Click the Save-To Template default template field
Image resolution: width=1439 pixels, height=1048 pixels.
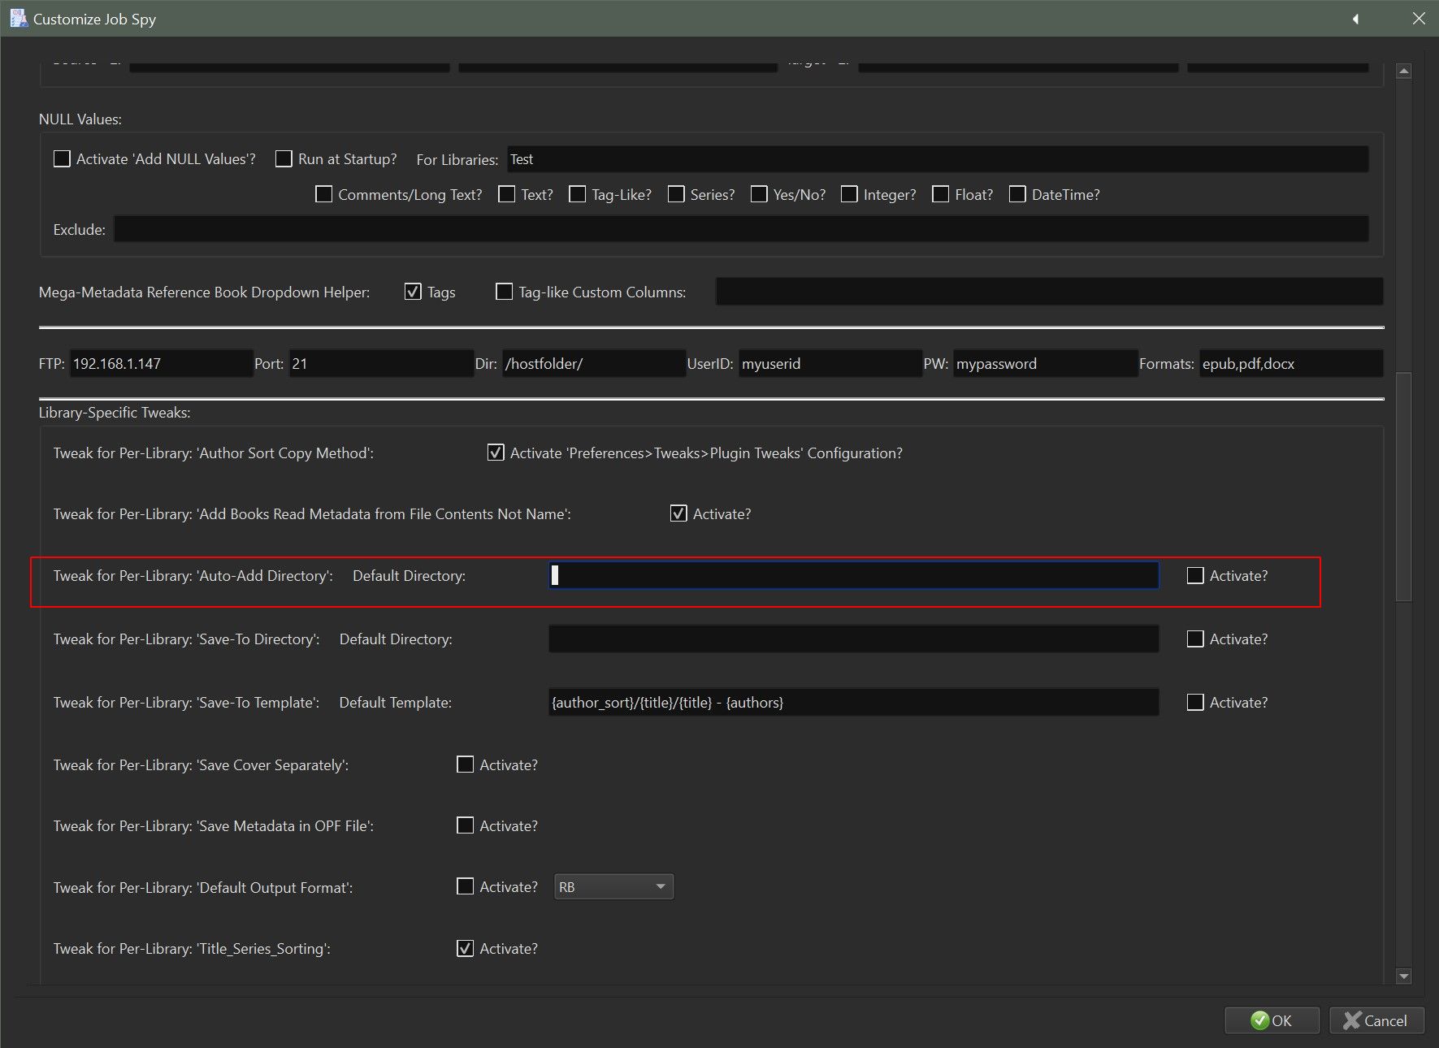coord(853,703)
